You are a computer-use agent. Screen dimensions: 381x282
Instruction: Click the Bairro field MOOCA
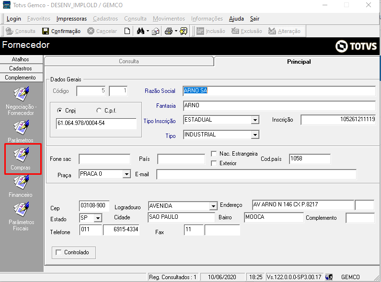[274, 217]
